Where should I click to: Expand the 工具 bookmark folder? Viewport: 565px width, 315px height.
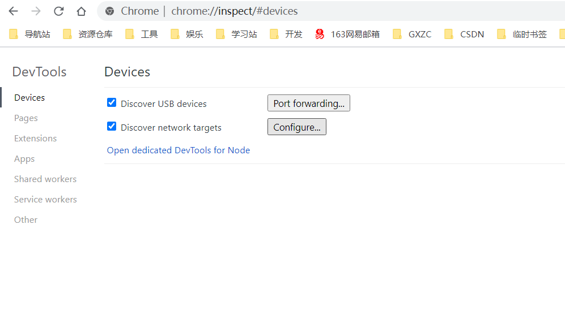[x=142, y=34]
